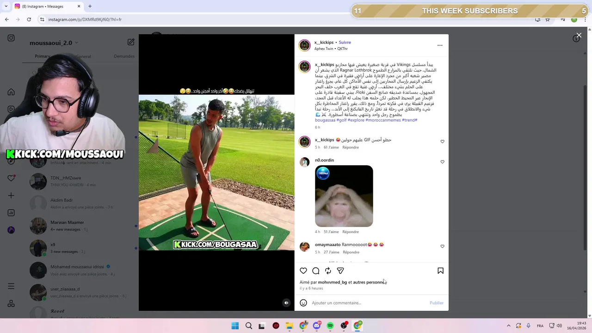
Task: Follow x__kickips with the Suivre link
Action: point(345,43)
